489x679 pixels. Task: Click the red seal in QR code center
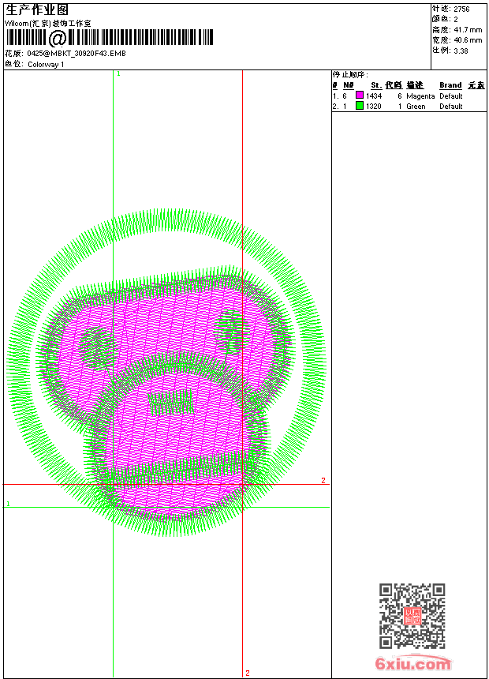pos(412,616)
